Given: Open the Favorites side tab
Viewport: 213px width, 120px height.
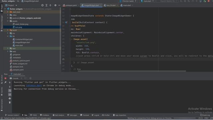Looking at the screenshot, I should (2, 91).
